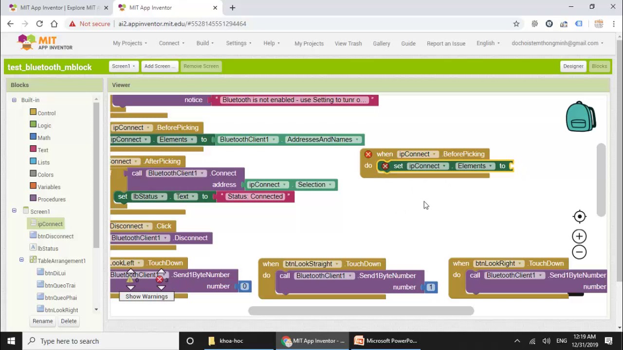Open the Procedures blocks category
623x350 pixels.
pyautogui.click(x=51, y=199)
